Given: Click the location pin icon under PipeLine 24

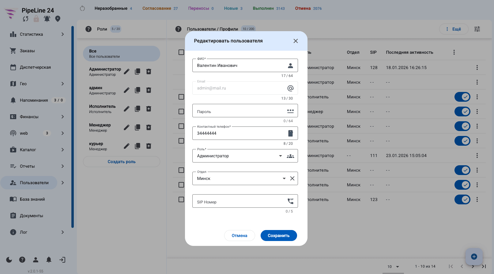Looking at the screenshot, I should (x=58, y=19).
